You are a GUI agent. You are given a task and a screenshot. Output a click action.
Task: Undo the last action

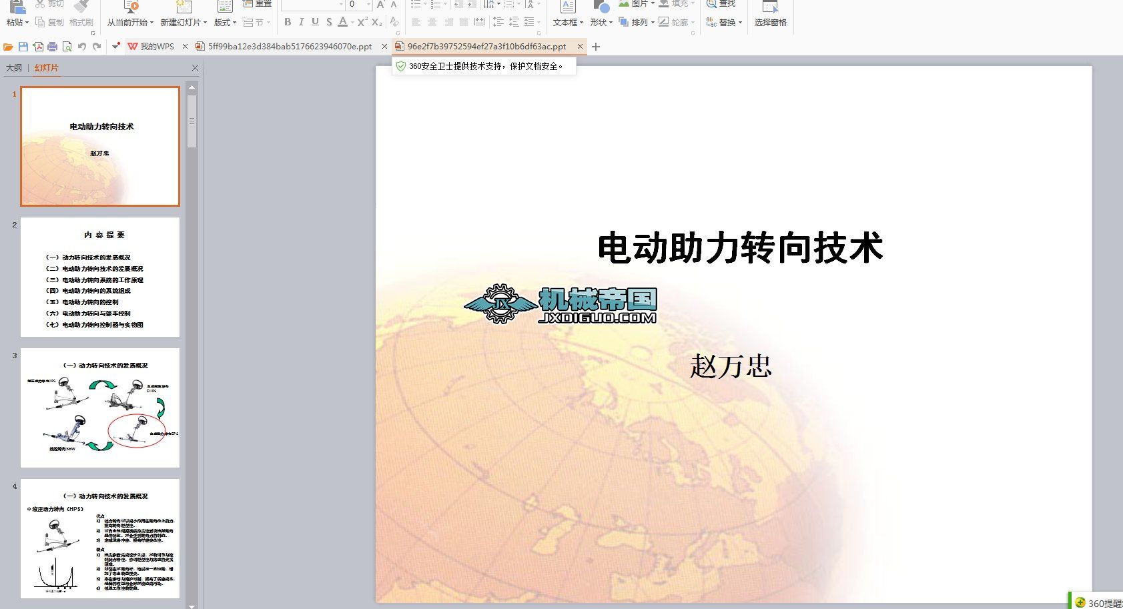(x=82, y=47)
